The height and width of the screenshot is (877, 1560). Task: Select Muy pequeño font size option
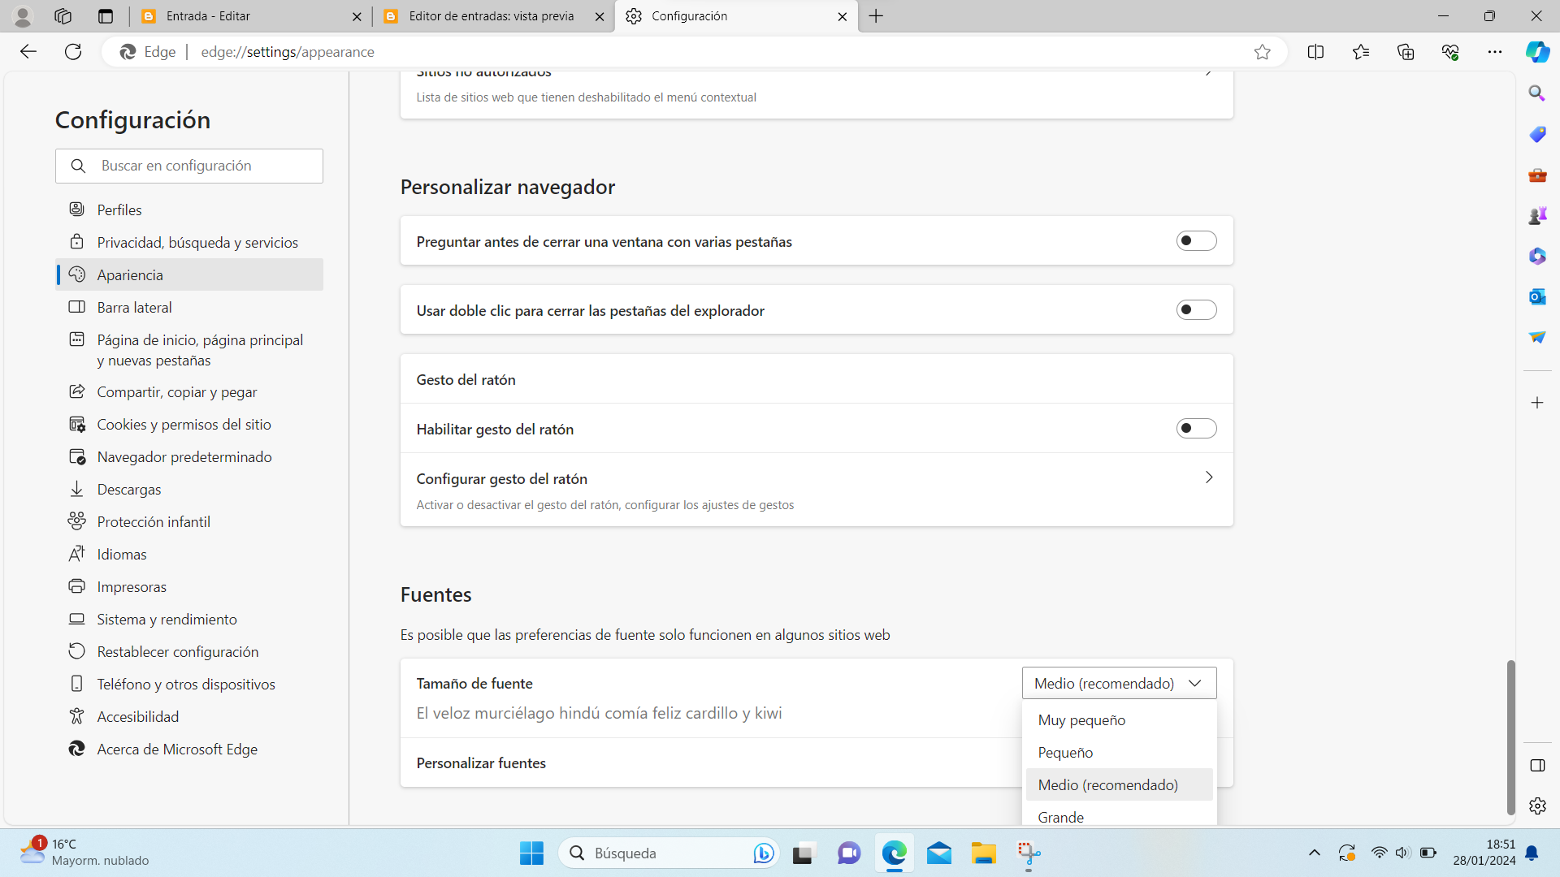(x=1081, y=720)
